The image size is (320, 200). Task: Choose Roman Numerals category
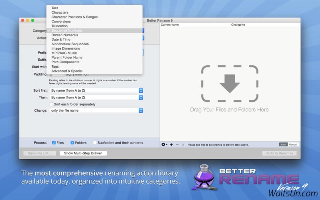[94, 35]
